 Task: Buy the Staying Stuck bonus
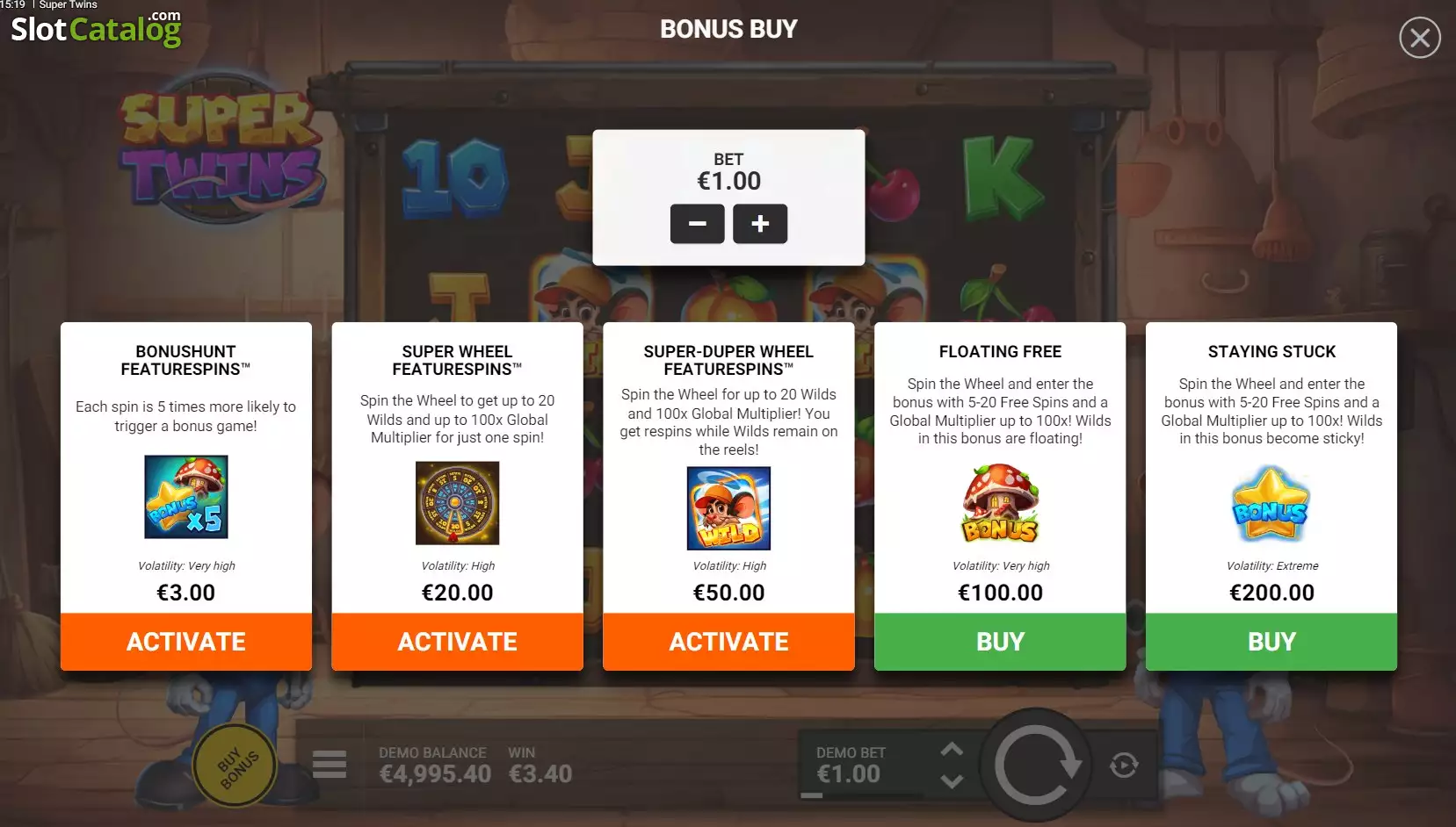pyautogui.click(x=1271, y=642)
